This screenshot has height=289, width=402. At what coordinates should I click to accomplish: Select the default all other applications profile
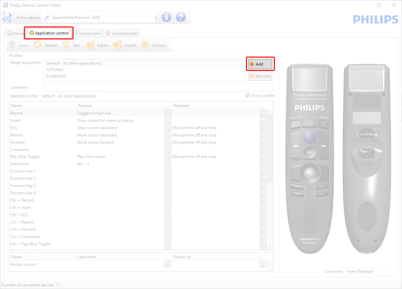(x=144, y=63)
